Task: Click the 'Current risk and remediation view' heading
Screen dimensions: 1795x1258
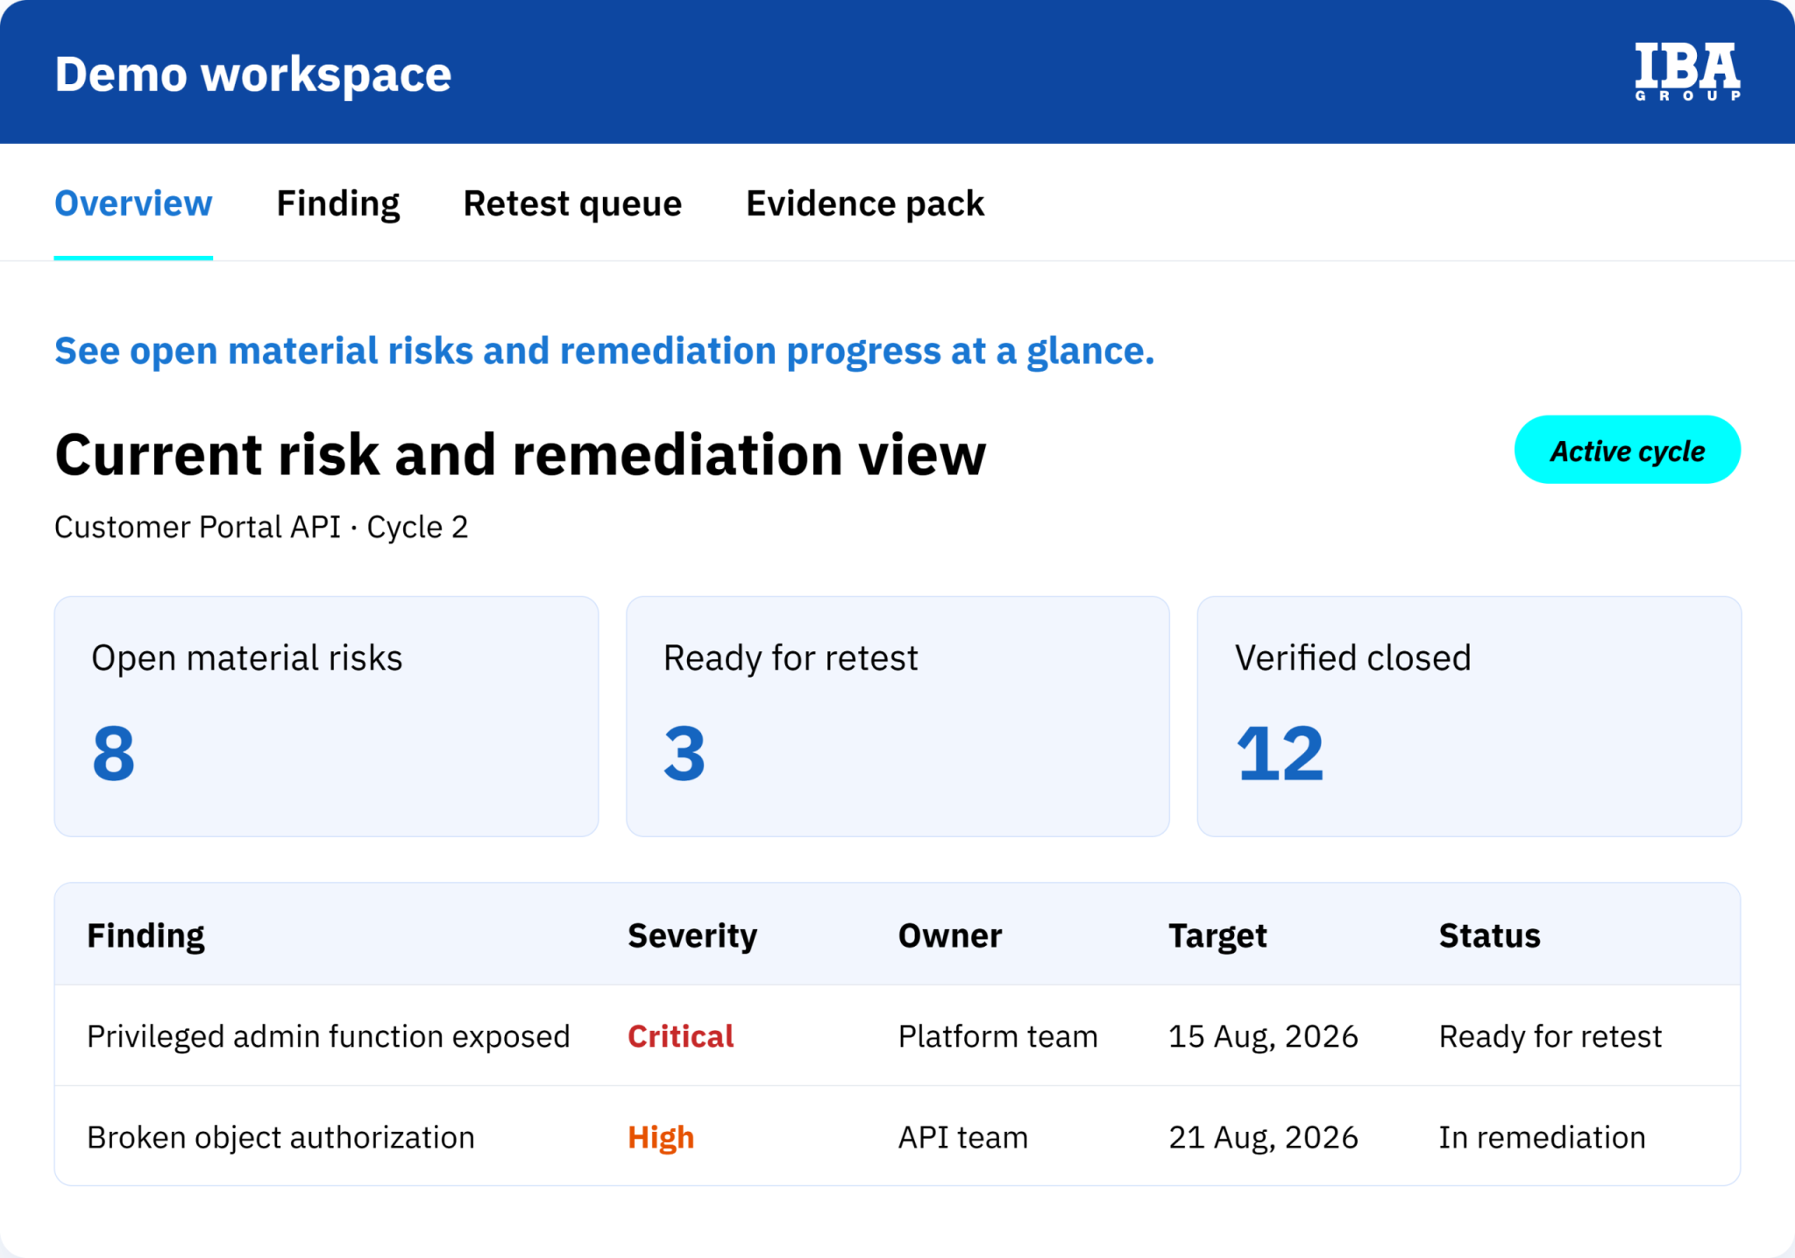Action: click(521, 455)
